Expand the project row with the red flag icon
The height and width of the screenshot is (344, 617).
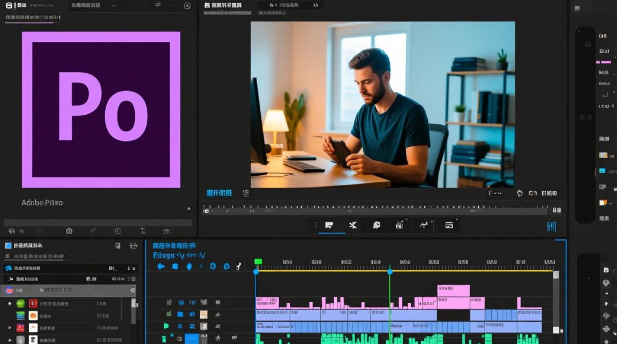(9, 327)
